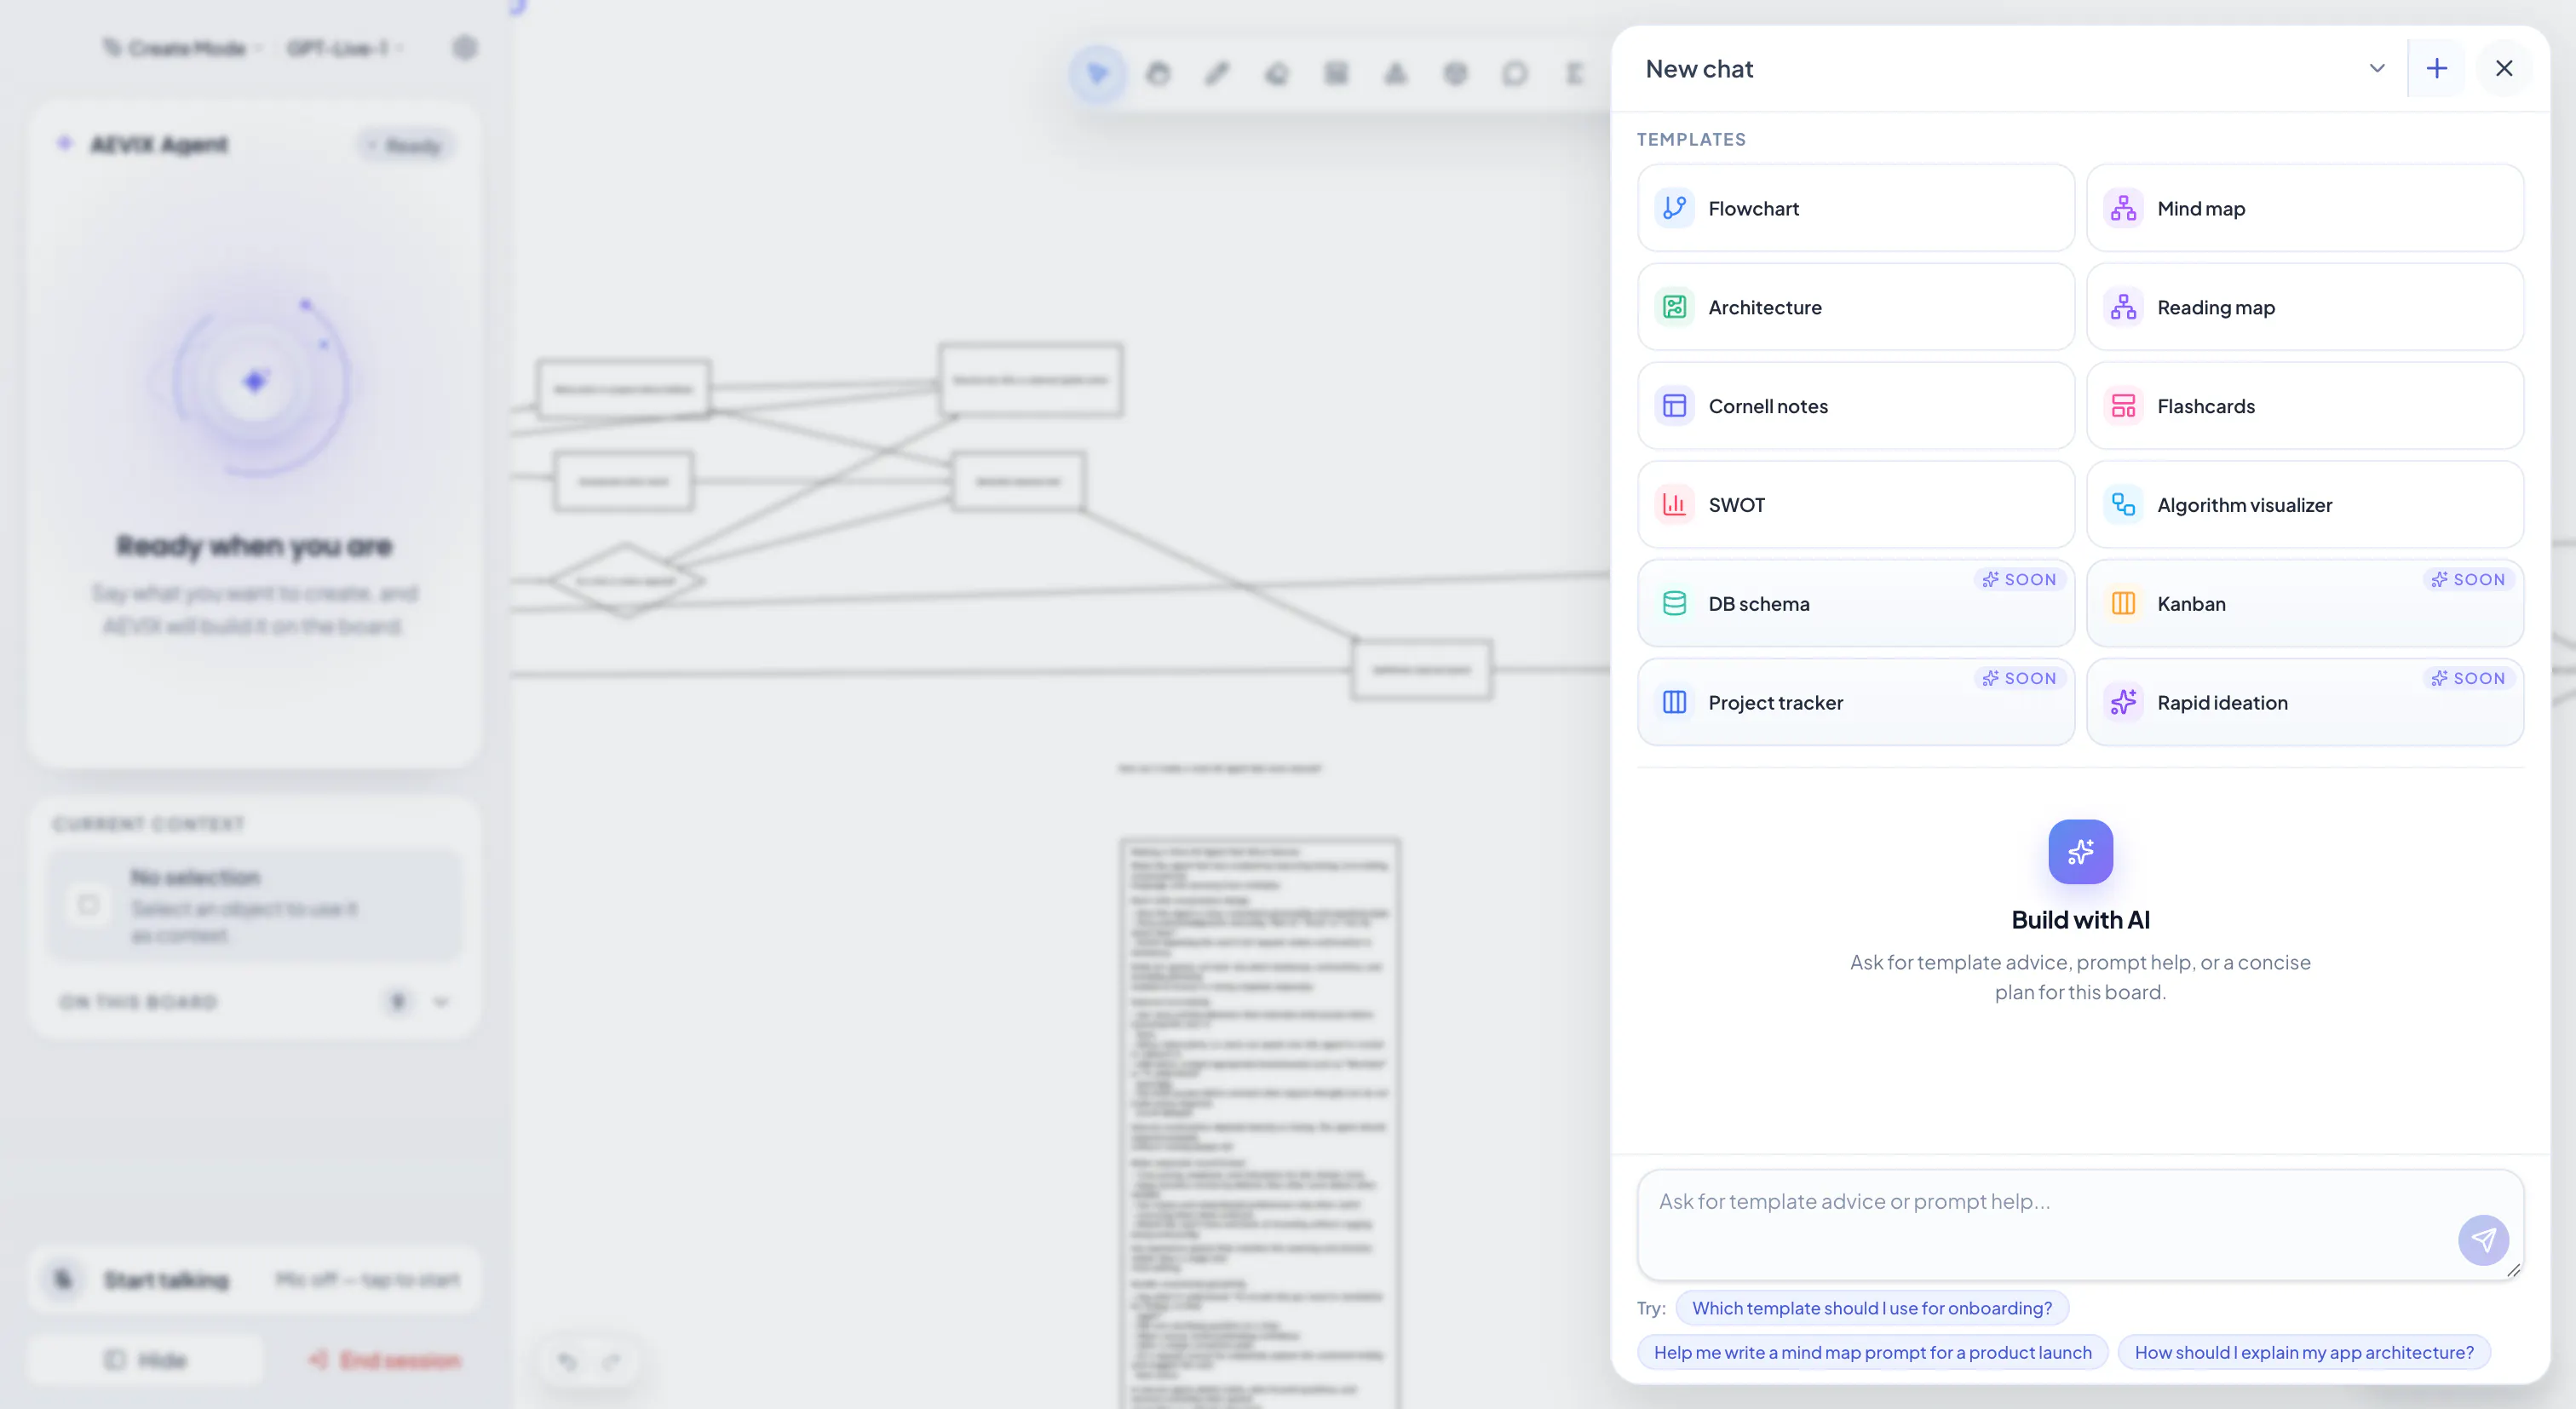Activate the select pointer tool in toolbar
This screenshot has height=1409, width=2576.
pos(1098,73)
